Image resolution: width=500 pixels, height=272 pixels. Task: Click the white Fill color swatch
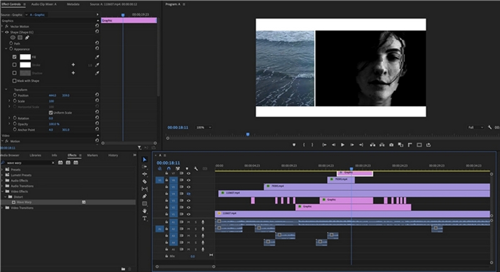click(x=26, y=57)
